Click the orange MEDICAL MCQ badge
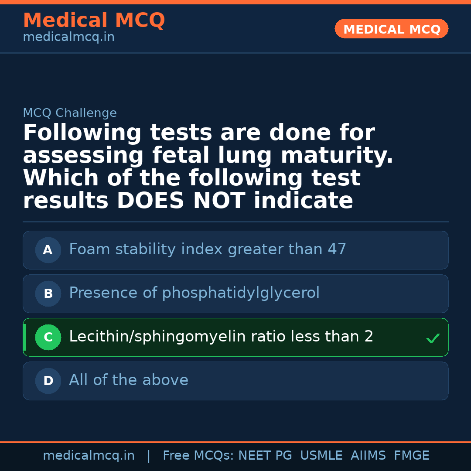 [x=391, y=29]
